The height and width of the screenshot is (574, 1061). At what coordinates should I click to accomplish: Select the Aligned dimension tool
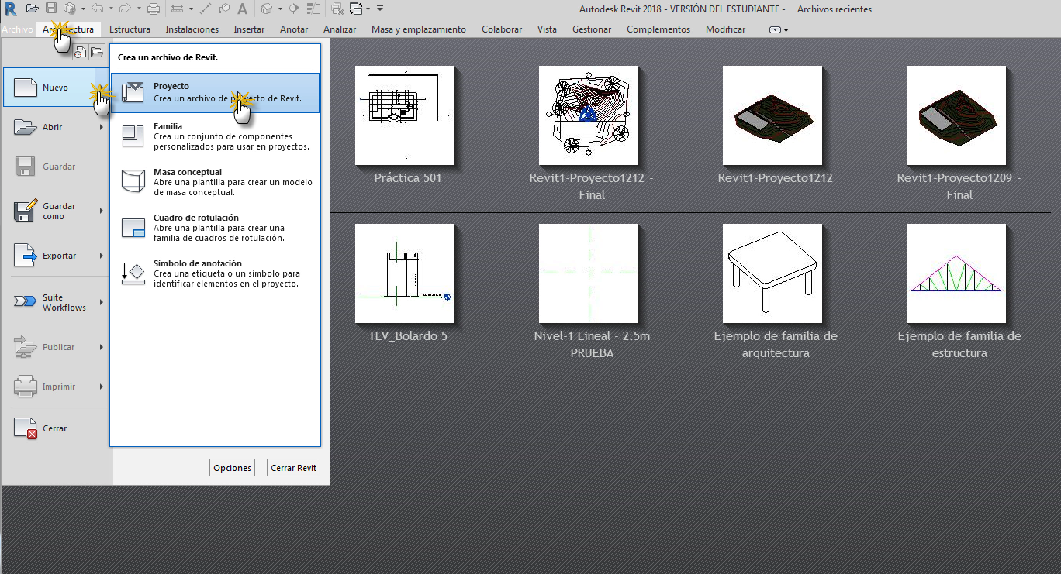[x=206, y=9]
